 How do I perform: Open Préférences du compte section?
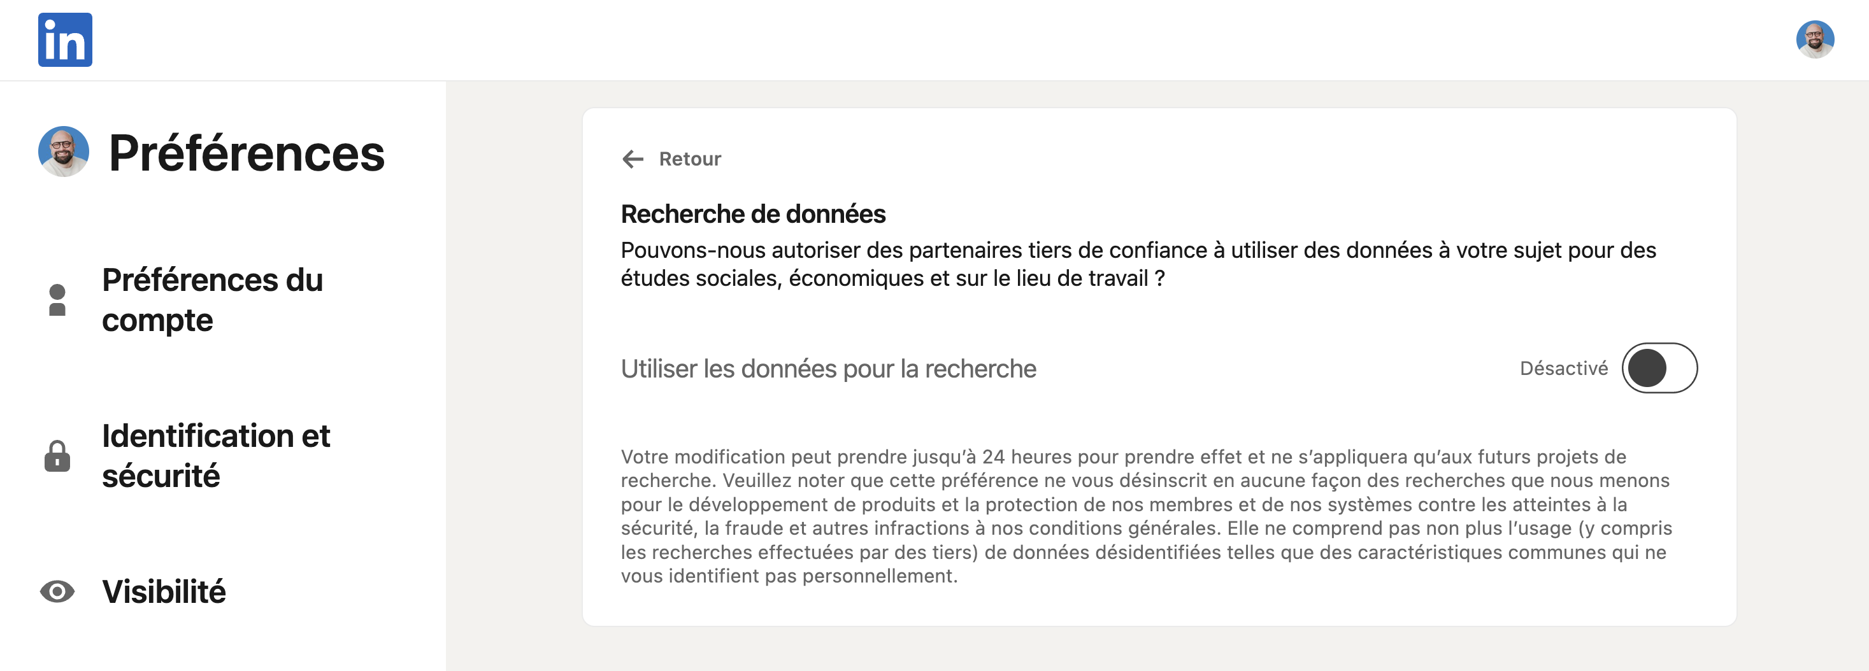213,300
